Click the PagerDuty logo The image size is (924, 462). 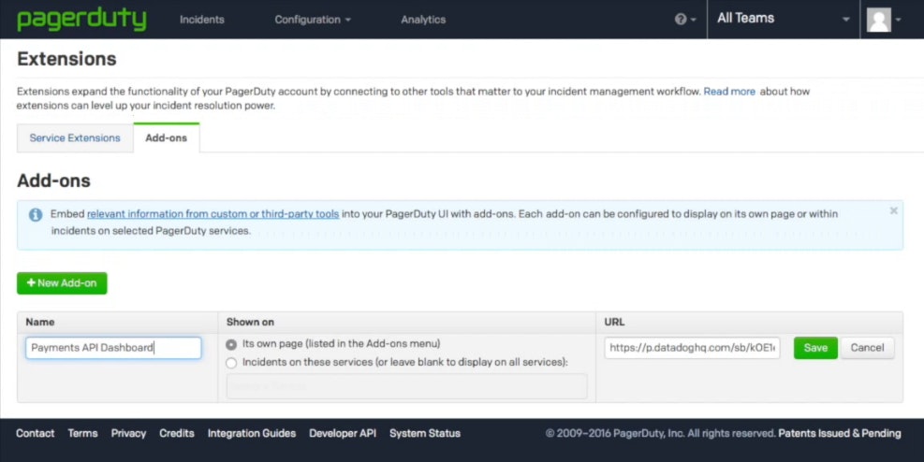pos(81,19)
